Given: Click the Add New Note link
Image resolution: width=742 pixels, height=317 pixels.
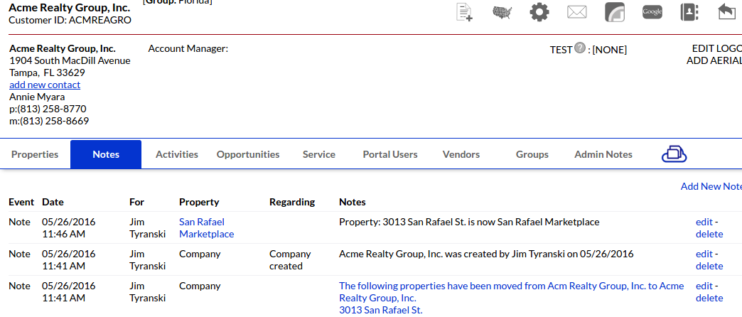Looking at the screenshot, I should pyautogui.click(x=711, y=186).
